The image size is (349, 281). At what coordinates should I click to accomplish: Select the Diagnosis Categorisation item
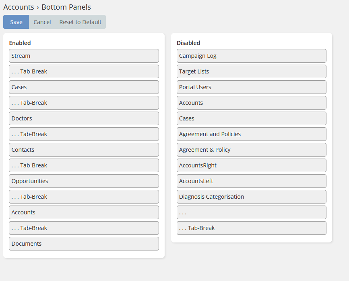251,197
